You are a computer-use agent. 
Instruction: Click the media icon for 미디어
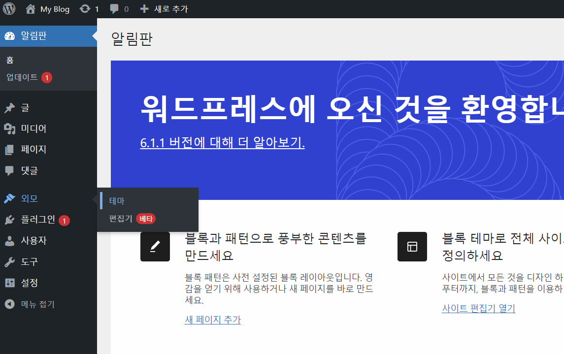(10, 129)
